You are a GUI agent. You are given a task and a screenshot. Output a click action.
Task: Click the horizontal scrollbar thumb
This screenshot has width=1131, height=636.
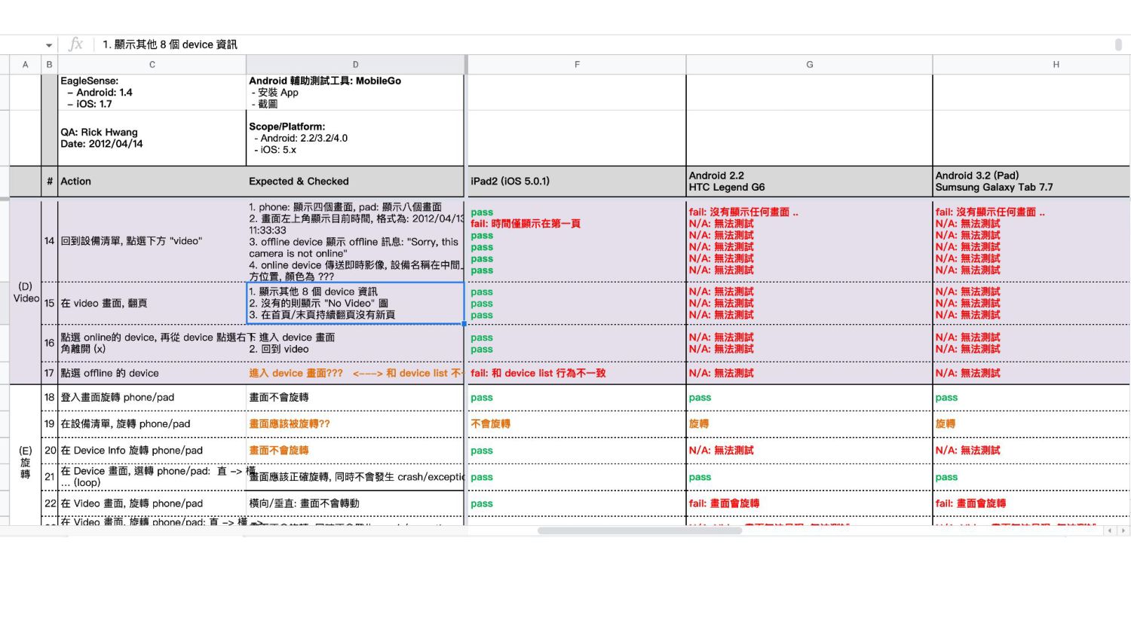coord(639,531)
